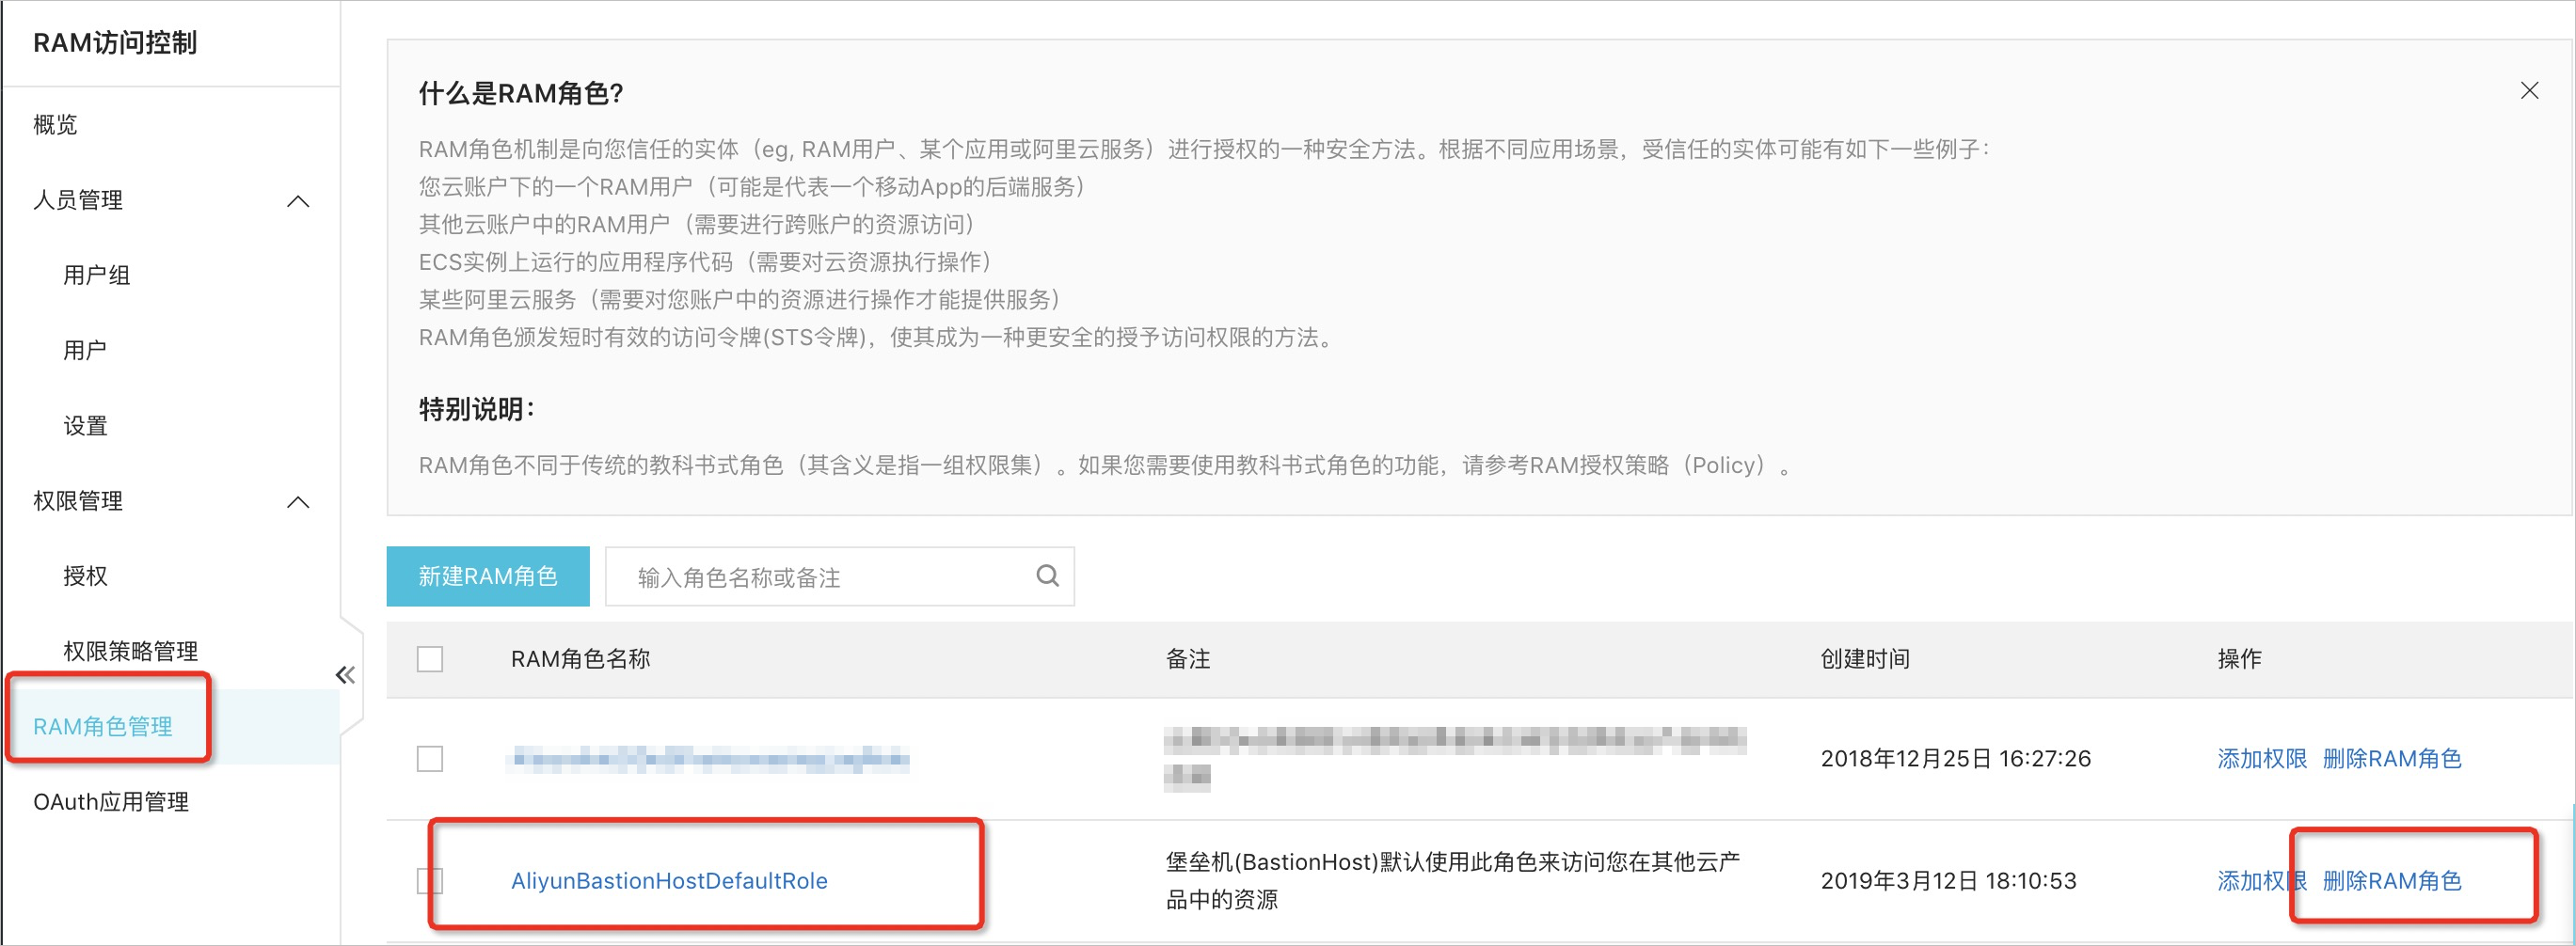This screenshot has height=946, width=2576.
Task: Open 概览 in the sidebar
Action: coord(55,125)
